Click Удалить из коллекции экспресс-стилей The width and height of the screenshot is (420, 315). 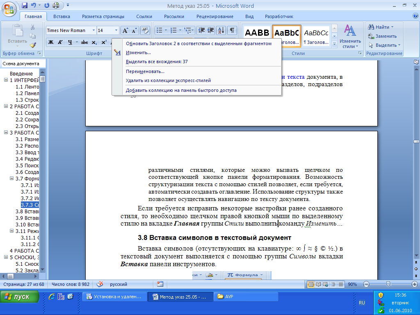197,80
